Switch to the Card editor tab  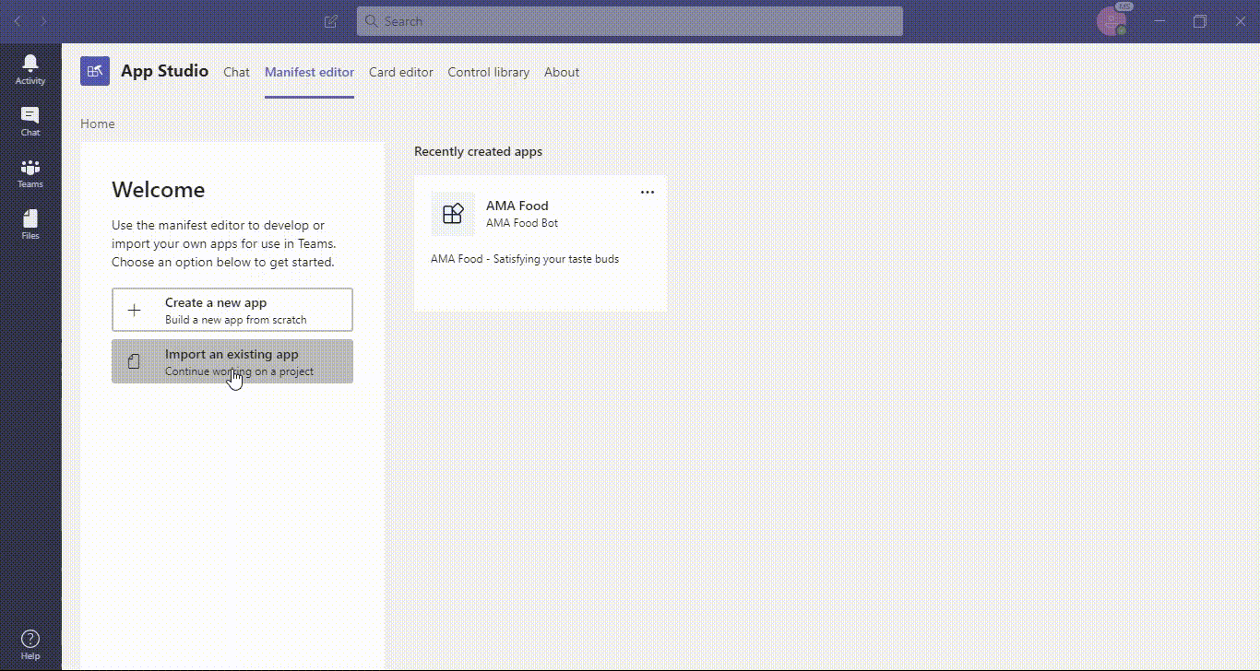tap(400, 72)
